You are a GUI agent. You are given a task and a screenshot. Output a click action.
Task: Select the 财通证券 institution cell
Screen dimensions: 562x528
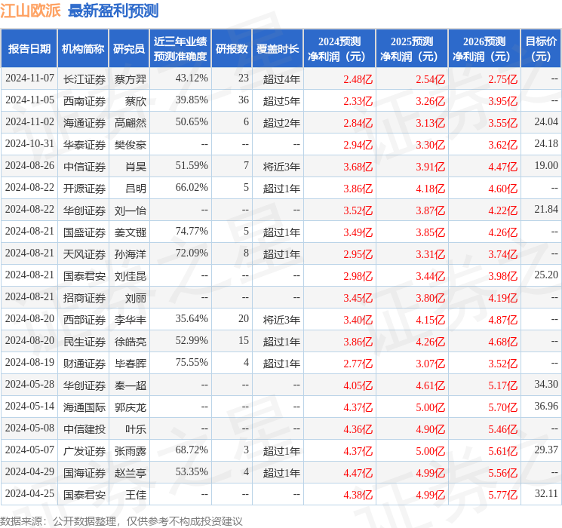pos(84,364)
